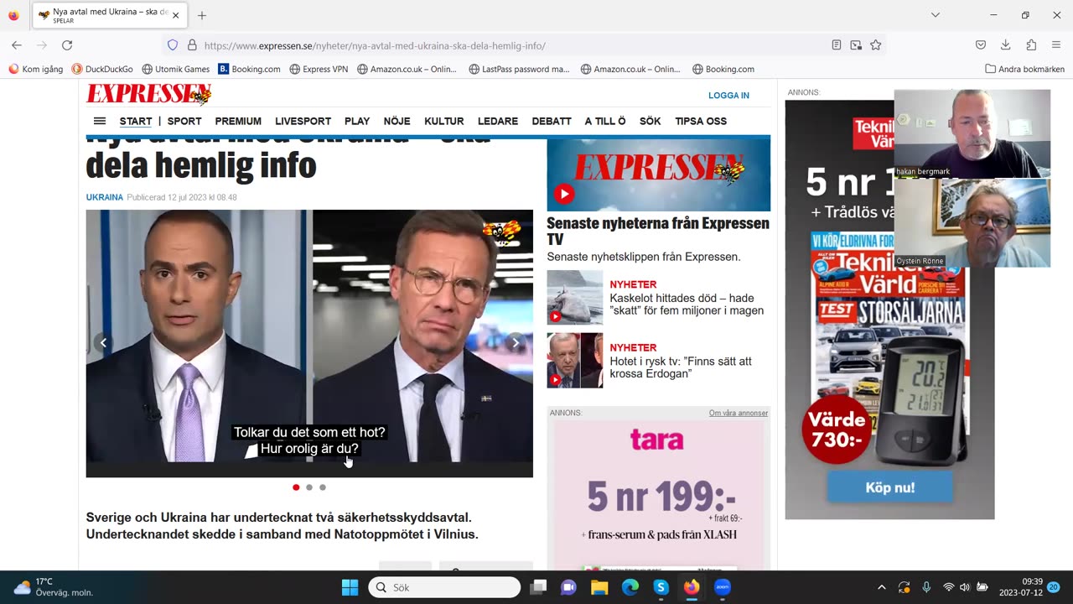Open A TILL Ö index

coord(605,121)
